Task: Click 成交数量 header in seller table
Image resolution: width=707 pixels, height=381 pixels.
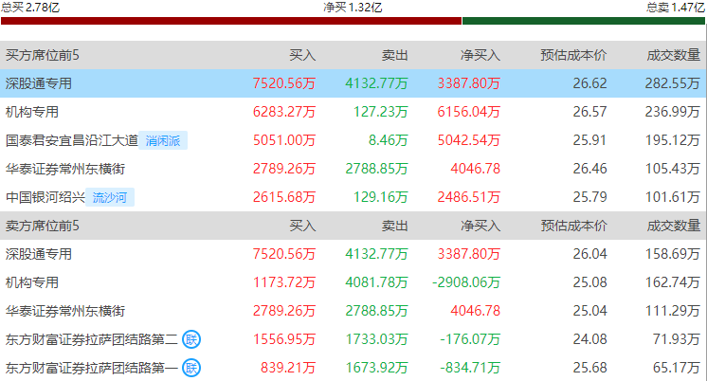Action: click(674, 226)
